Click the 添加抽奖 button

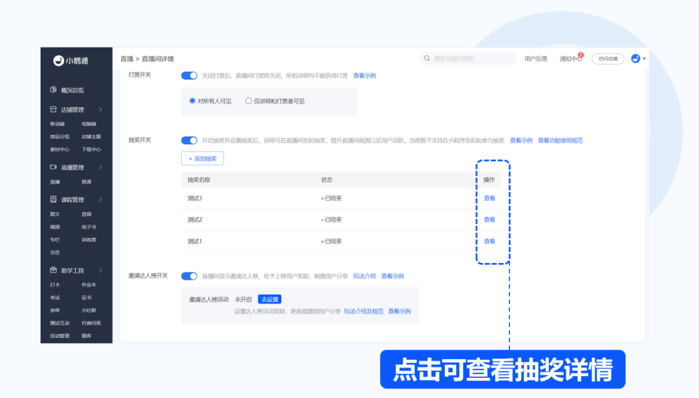coord(203,158)
